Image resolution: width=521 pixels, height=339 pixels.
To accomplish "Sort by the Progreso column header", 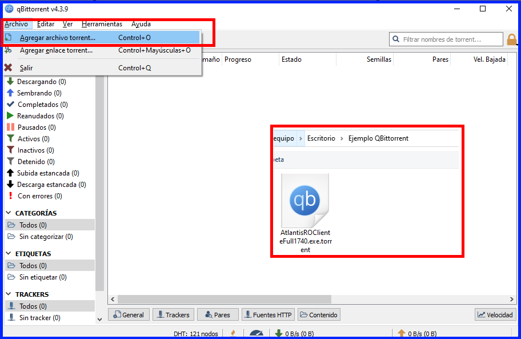I will (250, 59).
